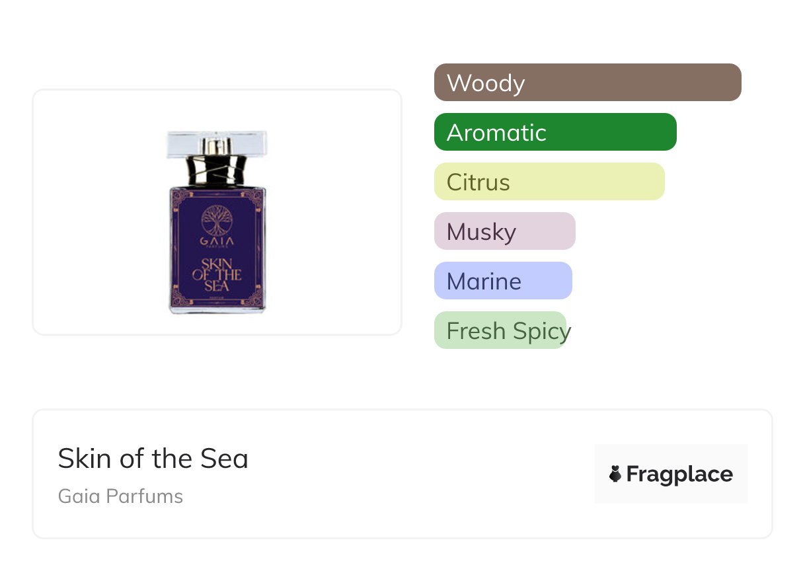Click the Fragplace bottle icon in the logo
805x571 pixels.
(615, 474)
